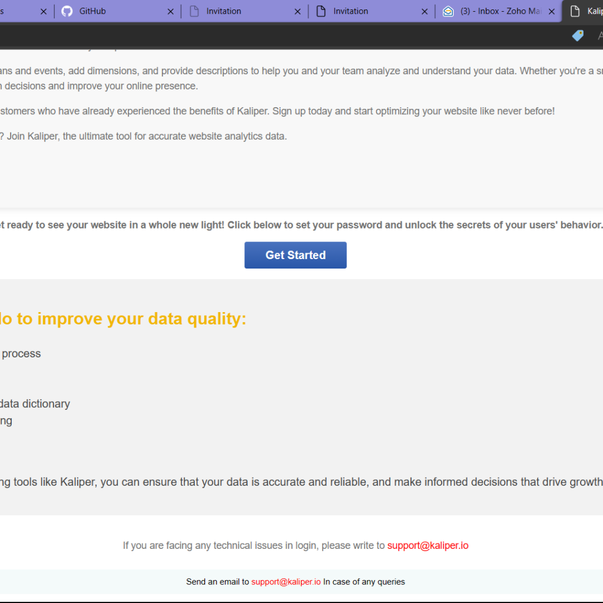Click the GitHub octocat tab icon

click(x=67, y=11)
